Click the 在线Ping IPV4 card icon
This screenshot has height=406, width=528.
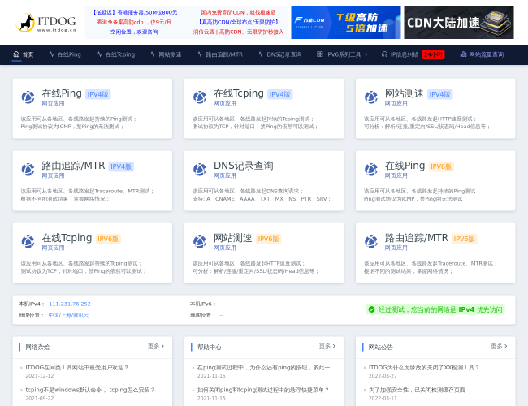point(28,97)
